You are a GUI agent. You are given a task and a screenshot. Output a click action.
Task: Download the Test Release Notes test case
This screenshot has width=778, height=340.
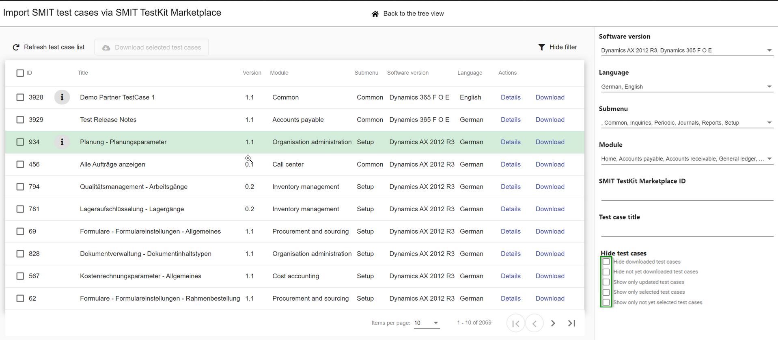point(550,120)
